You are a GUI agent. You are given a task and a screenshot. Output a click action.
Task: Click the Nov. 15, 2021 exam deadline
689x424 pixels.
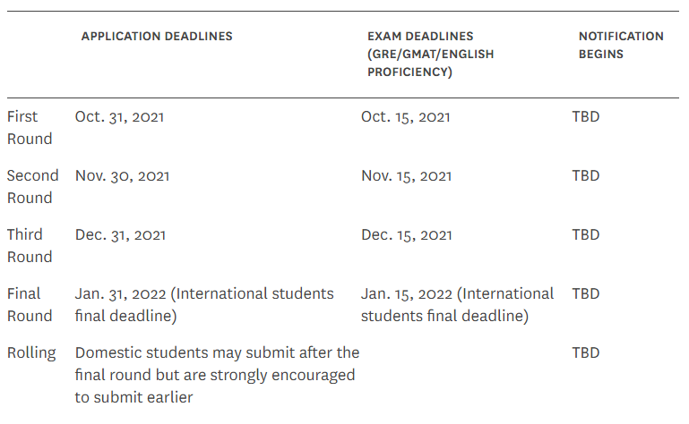pyautogui.click(x=407, y=176)
